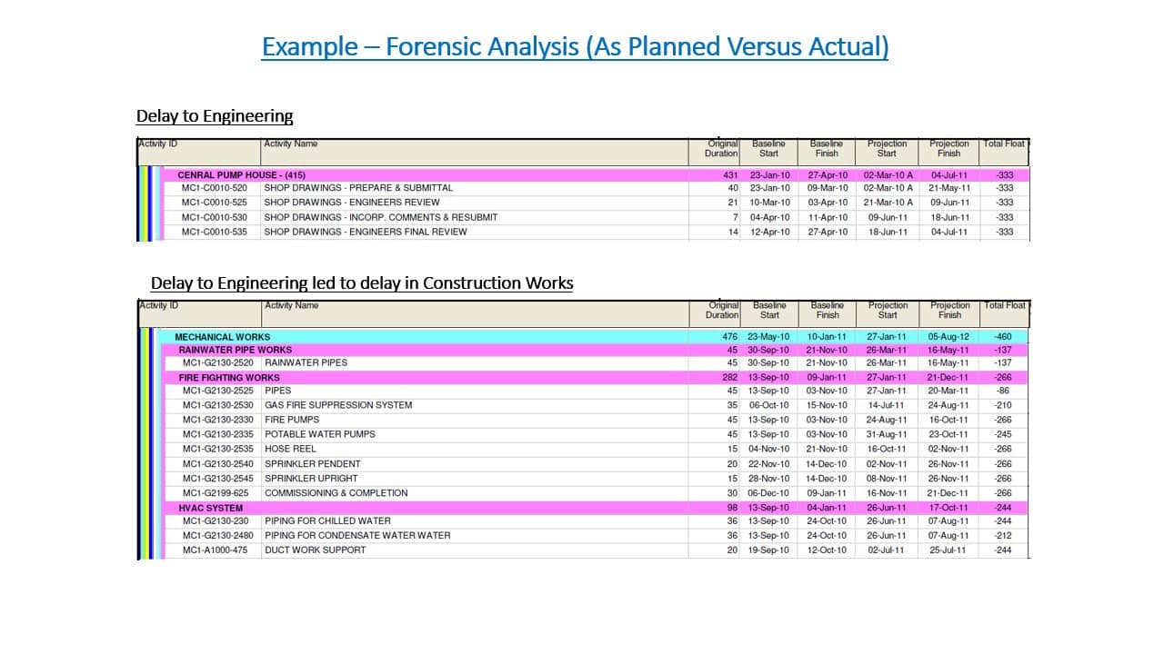Click activity ID 'MC1-C0010-525'
The image size is (1164, 654).
[x=215, y=203]
